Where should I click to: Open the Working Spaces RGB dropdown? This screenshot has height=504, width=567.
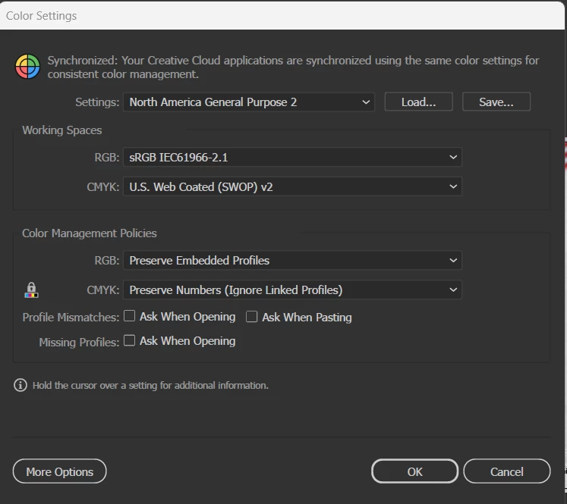coord(292,157)
